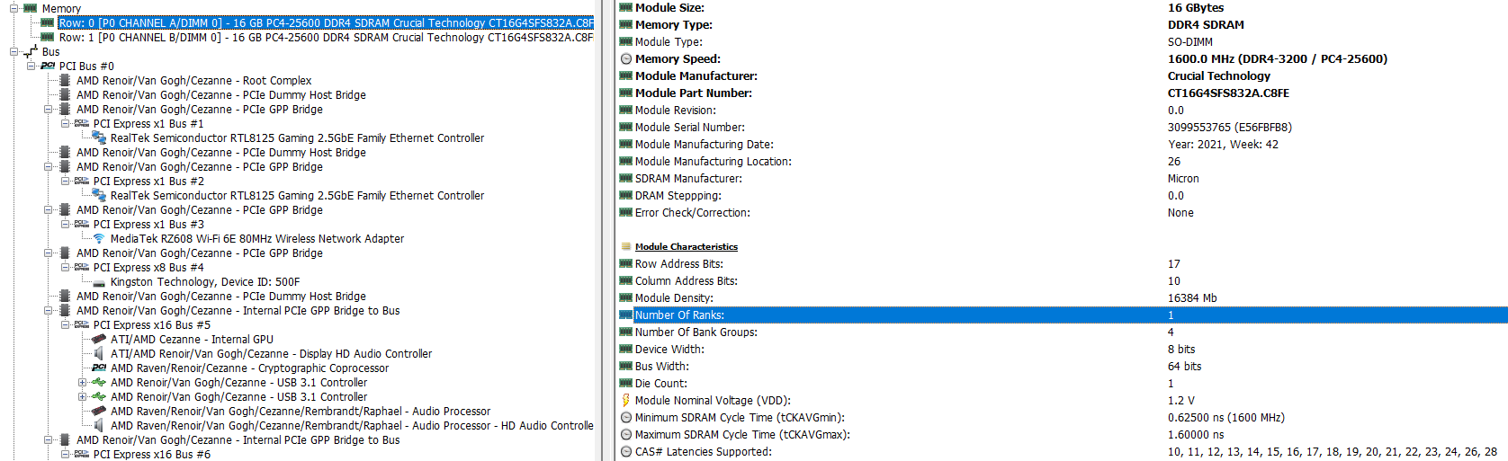Select the Root Complex device entry
The image size is (1508, 461).
tap(194, 81)
